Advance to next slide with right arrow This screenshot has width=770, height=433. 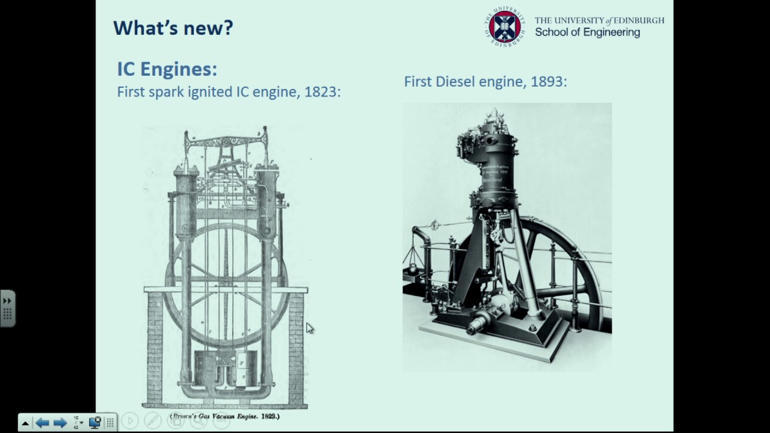[x=60, y=423]
